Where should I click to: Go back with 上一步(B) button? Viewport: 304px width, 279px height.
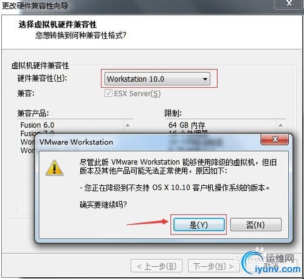156,266
